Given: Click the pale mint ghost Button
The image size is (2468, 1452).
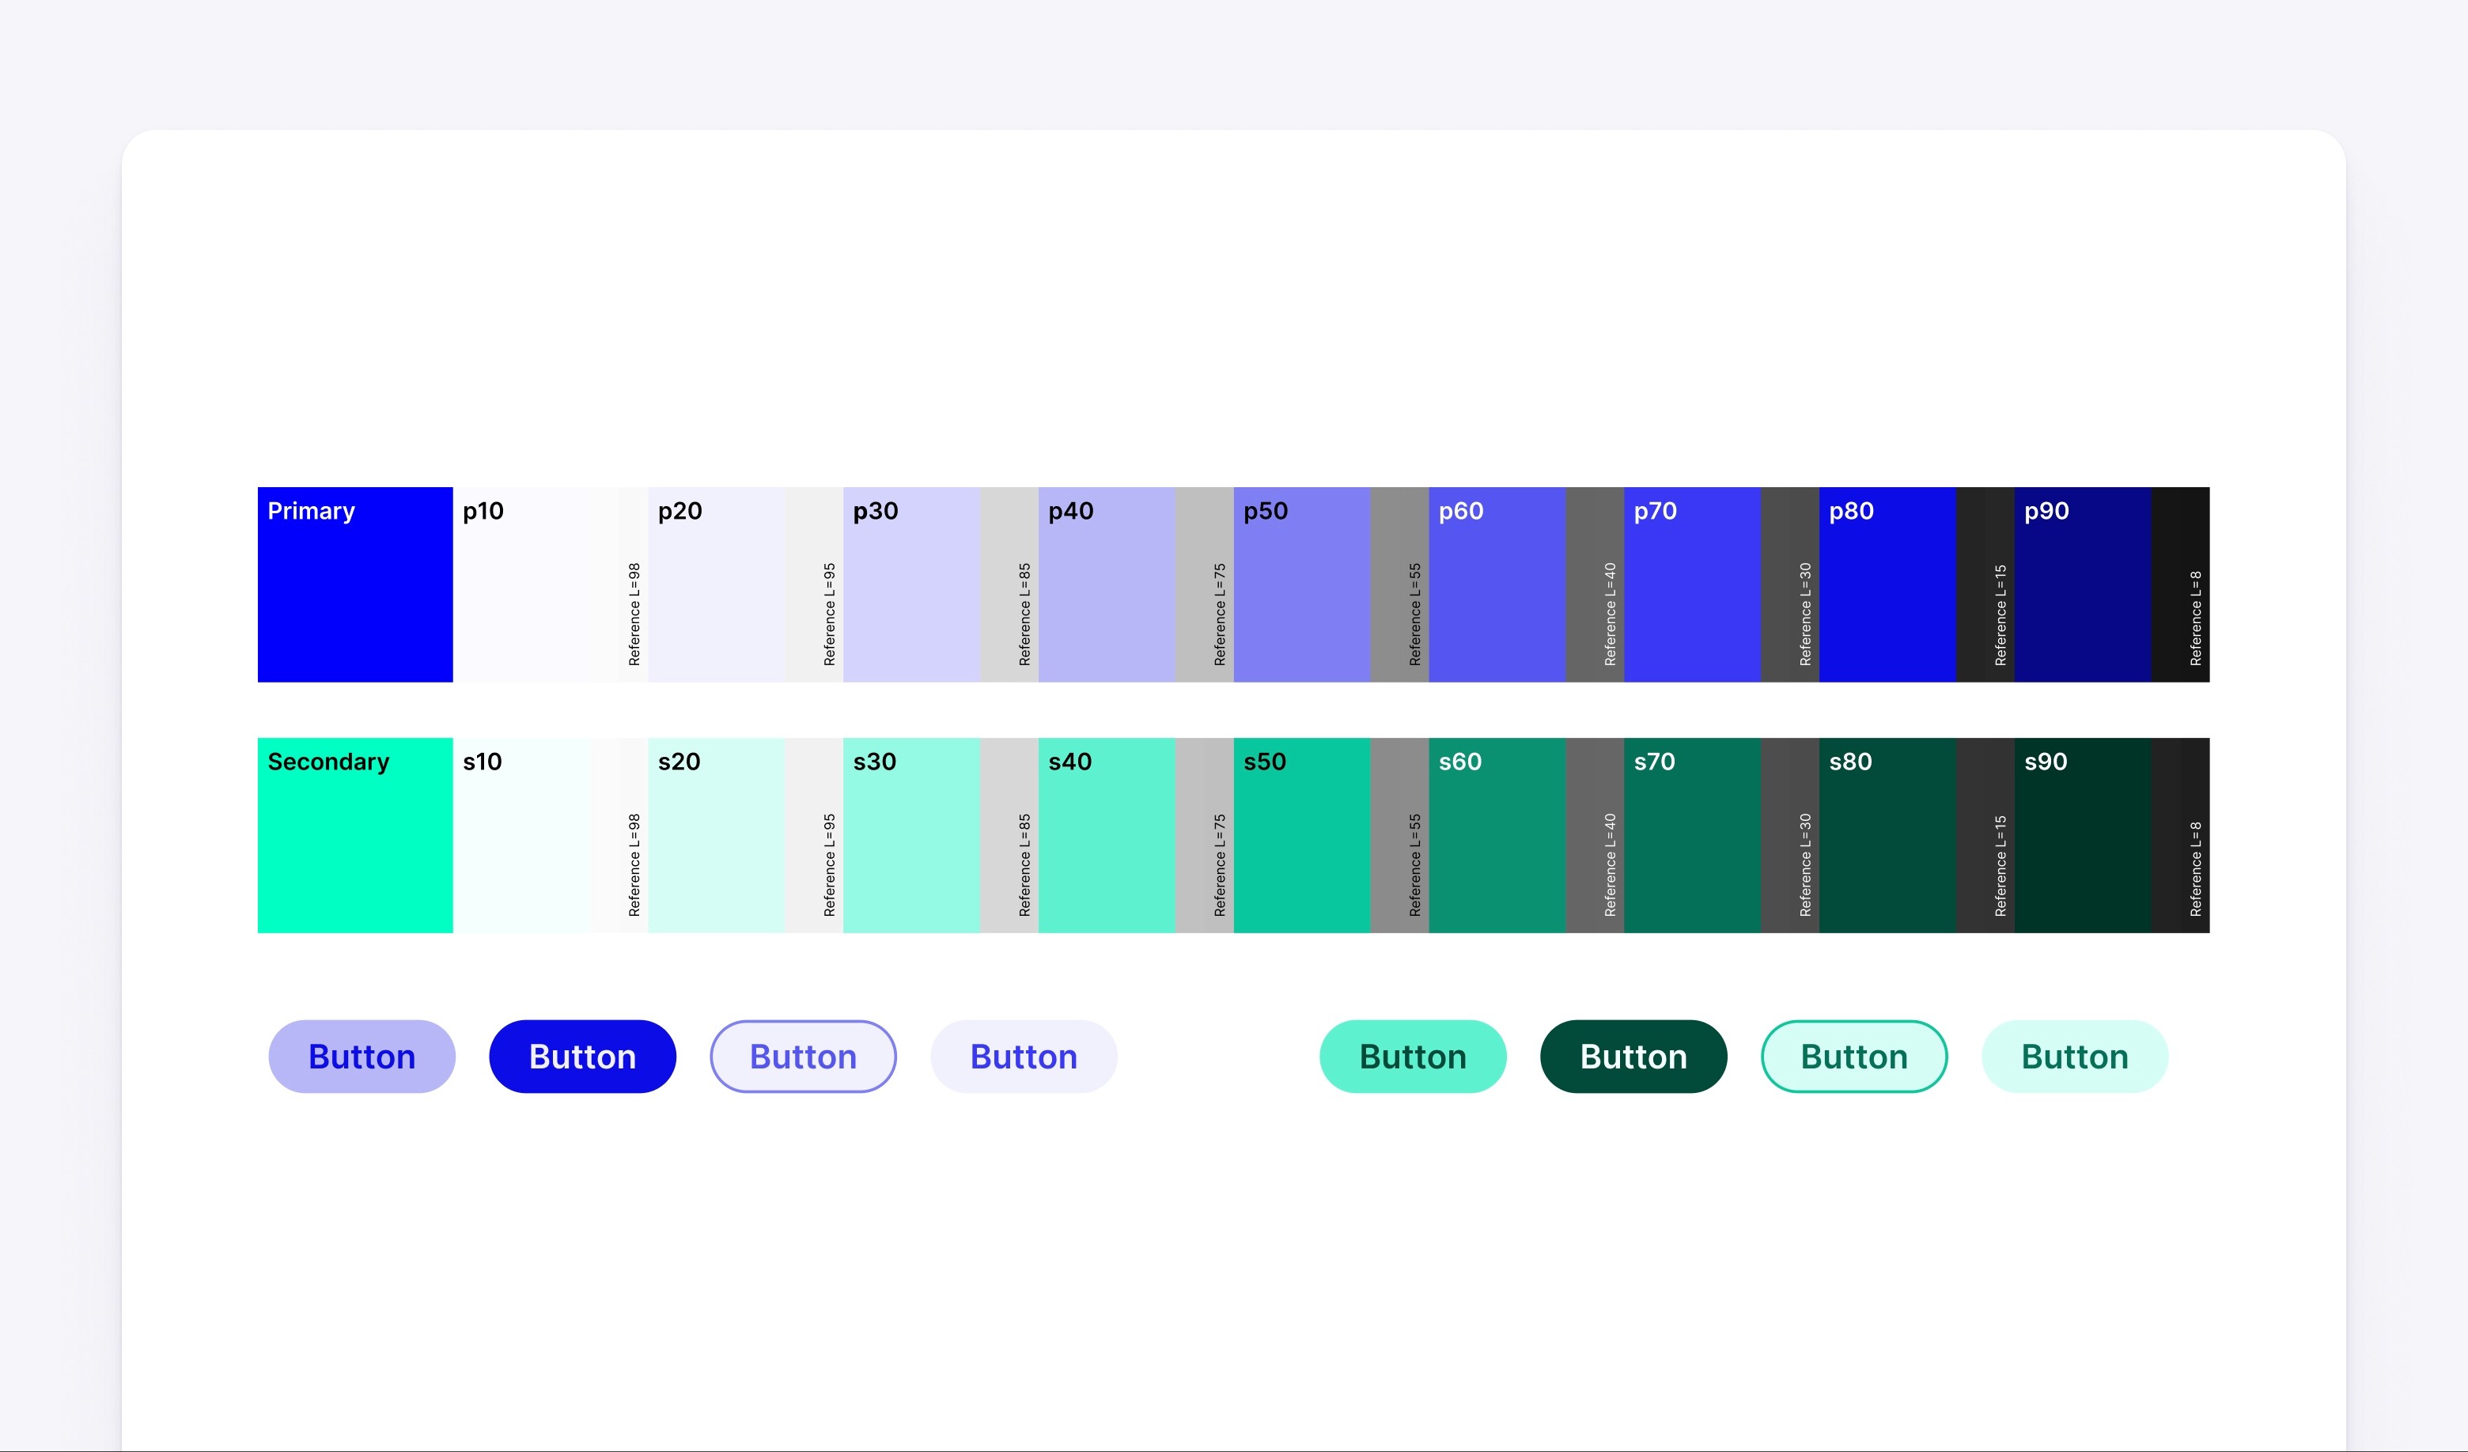Looking at the screenshot, I should click(2074, 1057).
